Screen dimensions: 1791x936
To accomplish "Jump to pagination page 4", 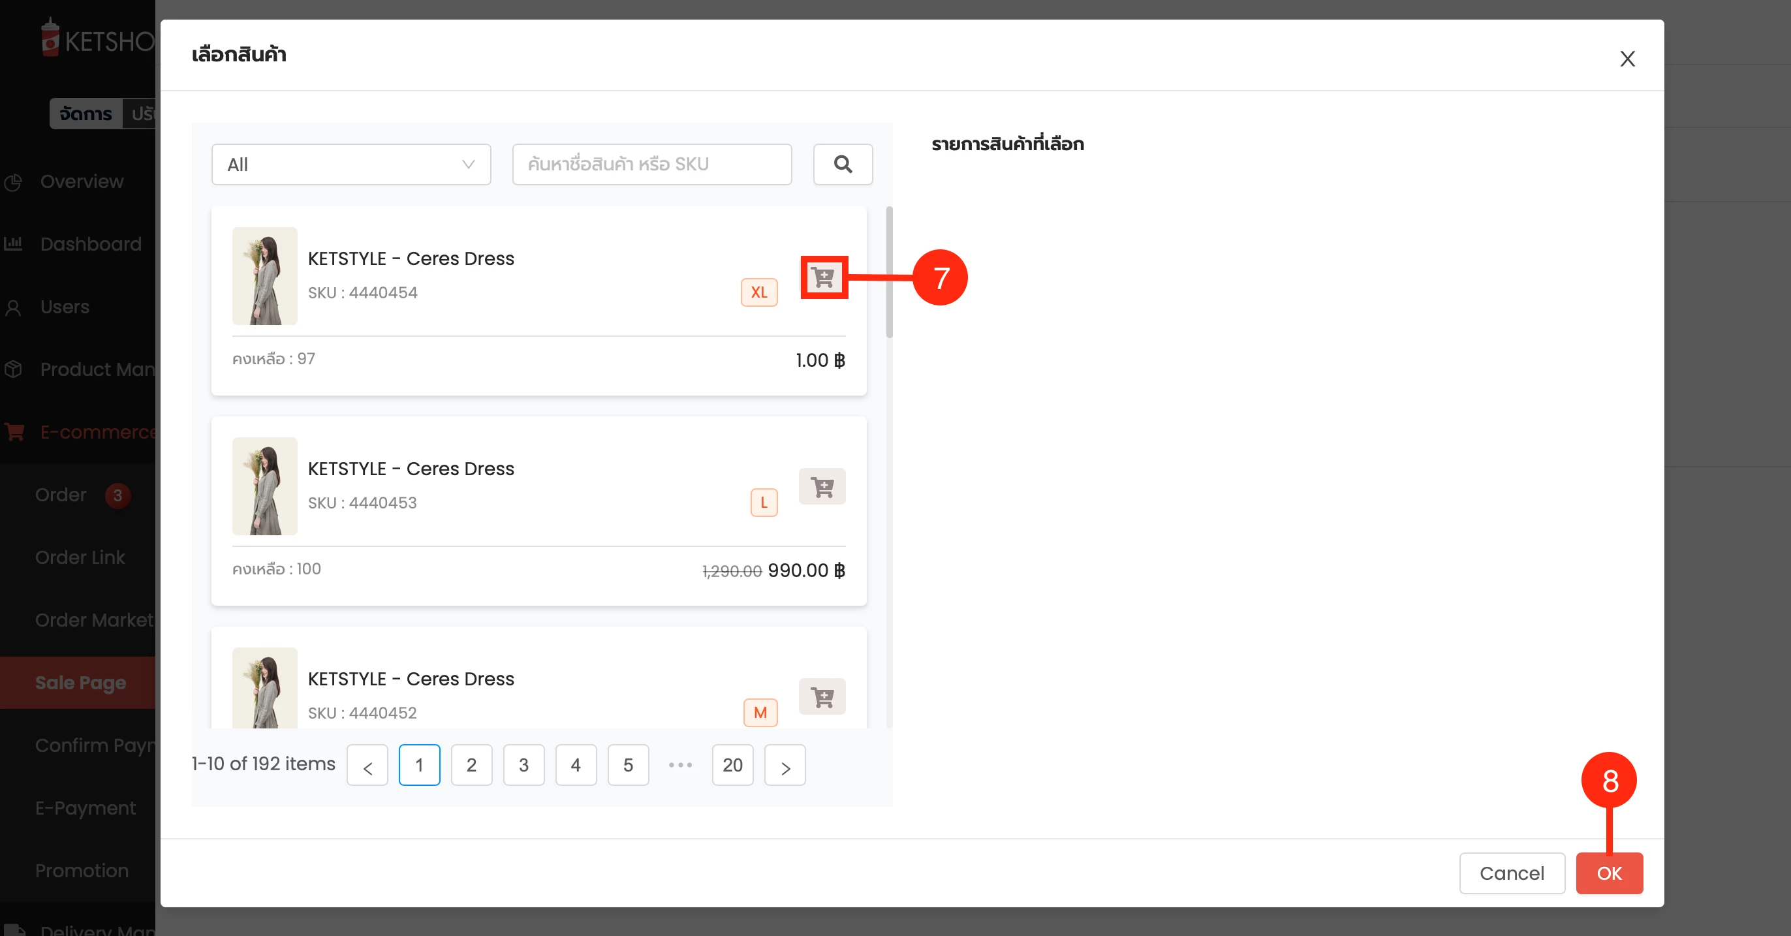I will 576,765.
